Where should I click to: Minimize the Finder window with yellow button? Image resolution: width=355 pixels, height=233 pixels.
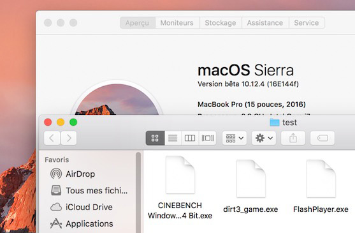tap(61, 122)
